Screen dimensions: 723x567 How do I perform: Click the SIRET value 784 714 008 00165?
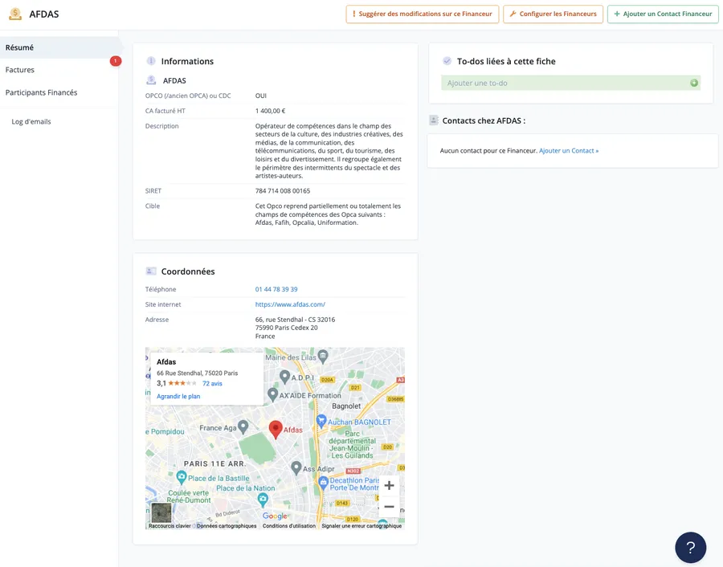pyautogui.click(x=283, y=191)
